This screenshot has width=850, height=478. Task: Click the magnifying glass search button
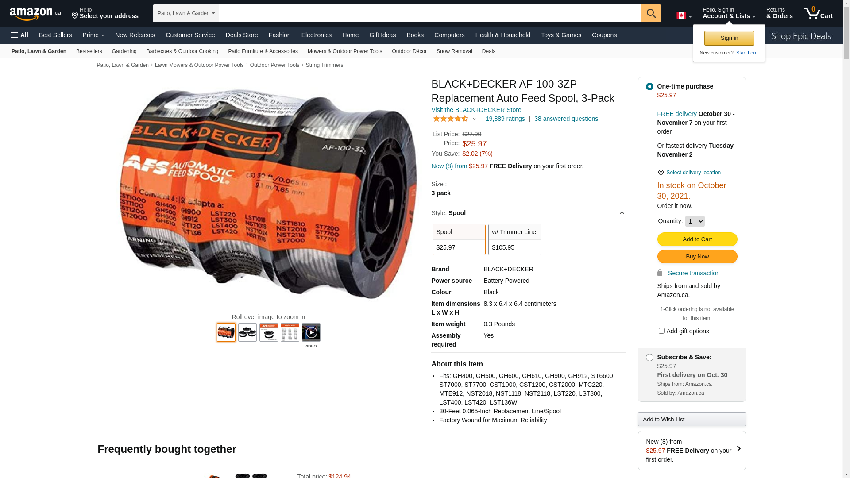point(651,13)
